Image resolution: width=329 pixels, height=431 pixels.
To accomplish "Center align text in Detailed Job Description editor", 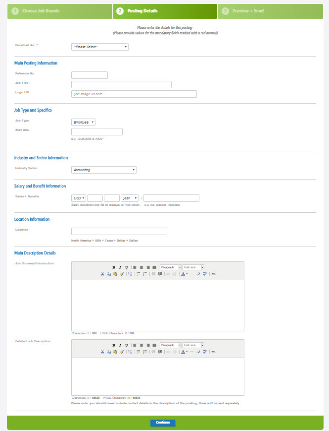I will tap(141, 345).
